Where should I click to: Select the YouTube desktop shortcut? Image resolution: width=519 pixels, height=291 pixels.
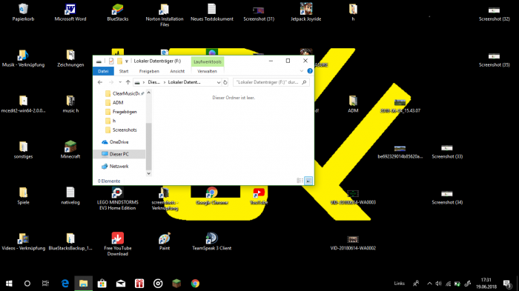click(x=259, y=195)
